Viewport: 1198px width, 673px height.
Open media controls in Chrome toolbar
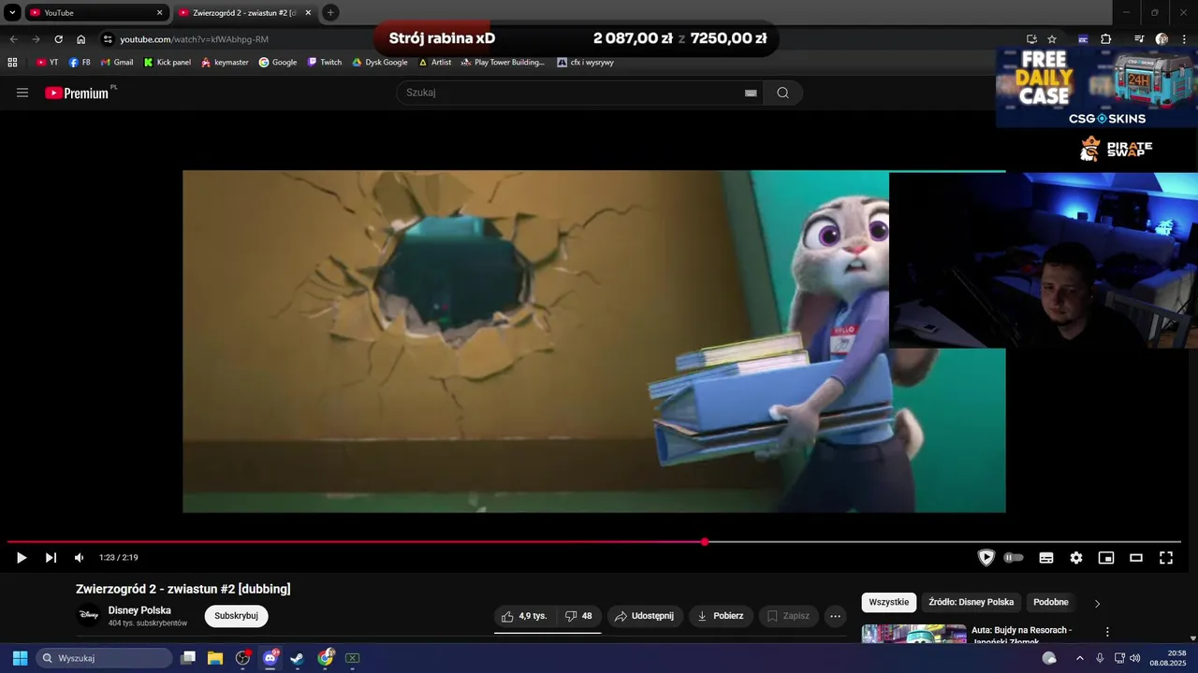tap(1139, 39)
